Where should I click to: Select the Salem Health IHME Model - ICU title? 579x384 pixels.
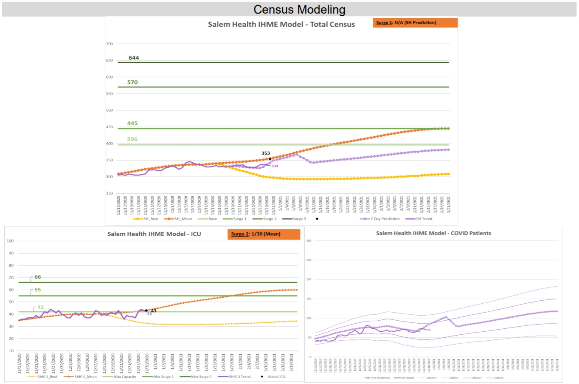pos(154,234)
